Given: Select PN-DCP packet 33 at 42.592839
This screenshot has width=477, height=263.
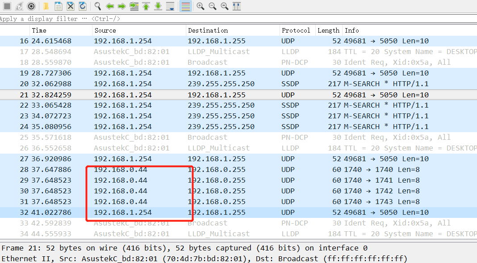Looking at the screenshot, I should point(238,223).
